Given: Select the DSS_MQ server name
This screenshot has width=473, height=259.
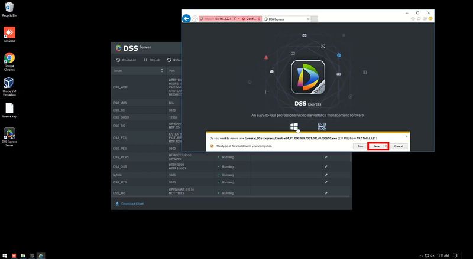Looking at the screenshot, I should (119, 193).
